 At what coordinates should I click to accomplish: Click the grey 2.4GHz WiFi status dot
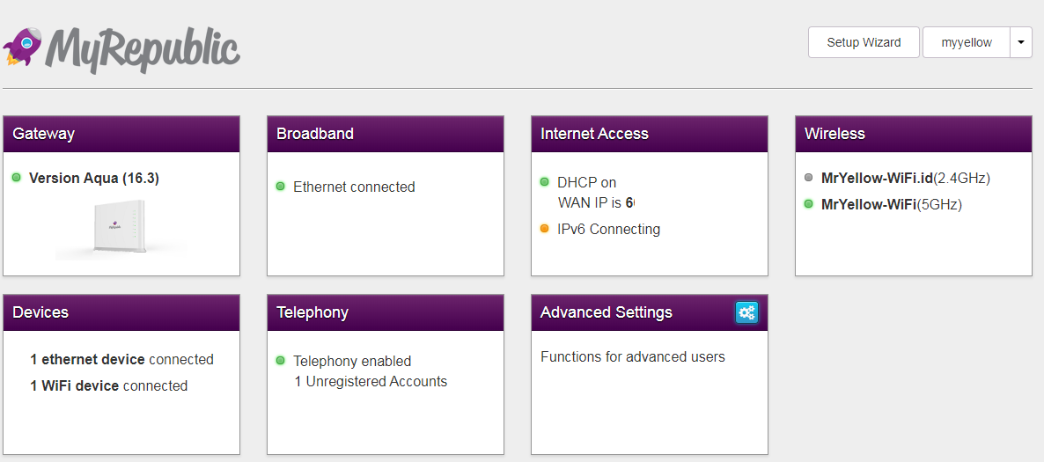point(809,178)
